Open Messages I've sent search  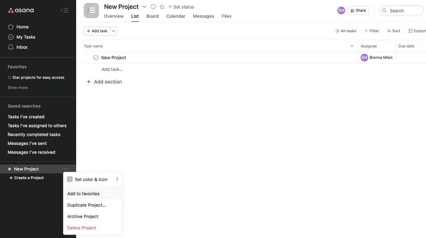(27, 143)
